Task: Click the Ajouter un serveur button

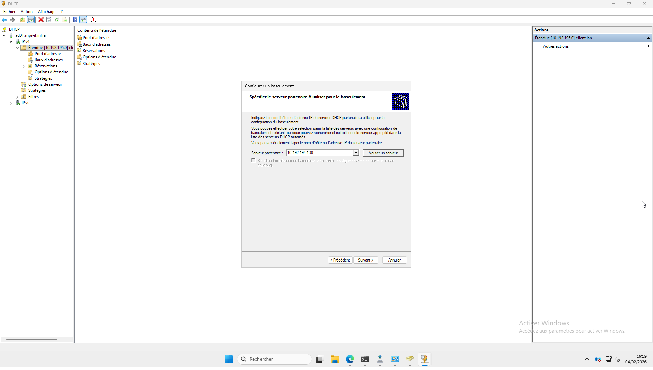Action: coord(383,153)
